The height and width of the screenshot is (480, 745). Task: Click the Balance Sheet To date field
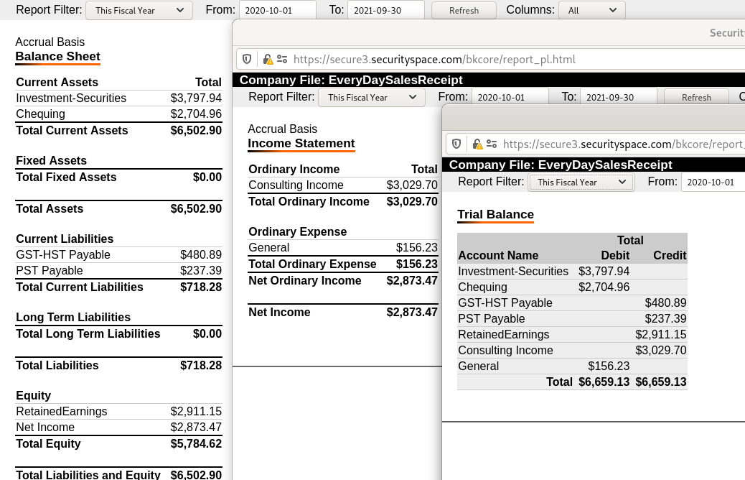[x=385, y=10]
